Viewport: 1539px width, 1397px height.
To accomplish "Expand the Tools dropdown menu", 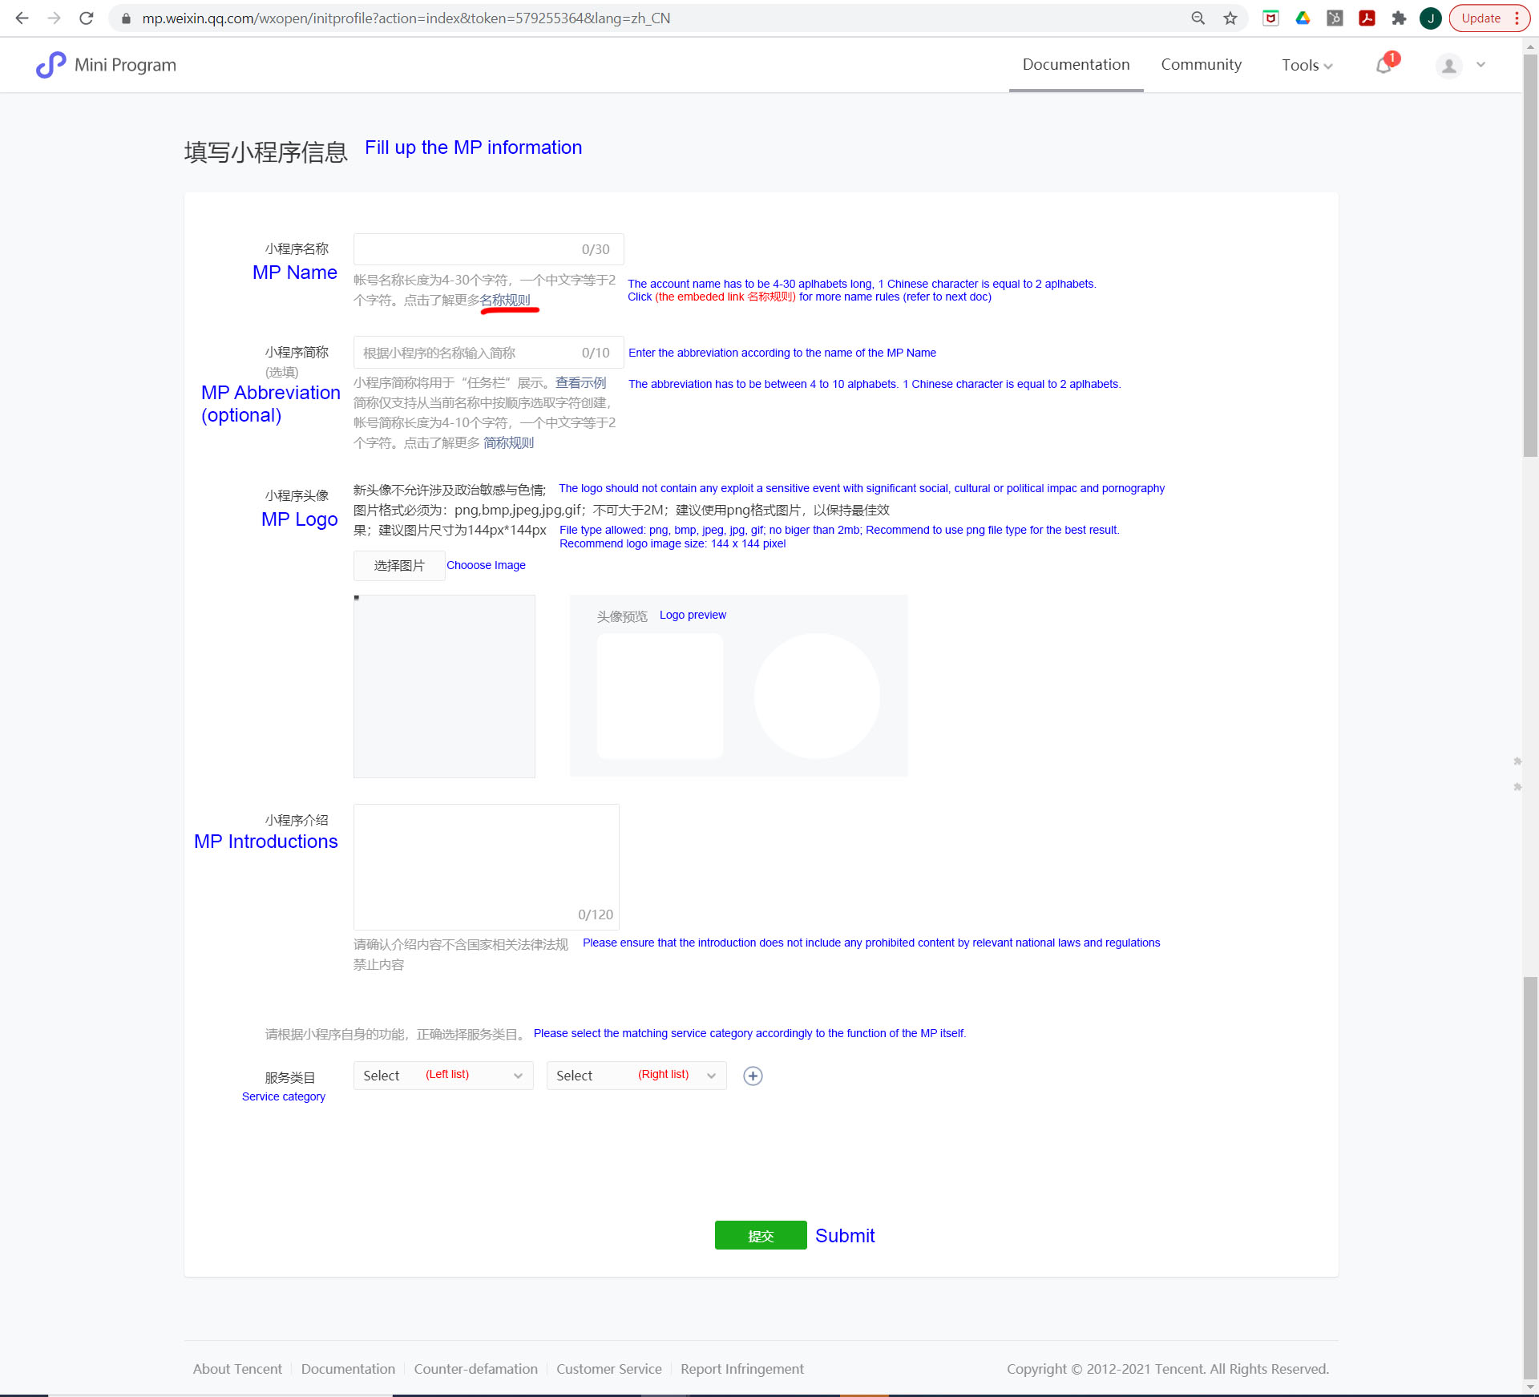I will coord(1307,65).
